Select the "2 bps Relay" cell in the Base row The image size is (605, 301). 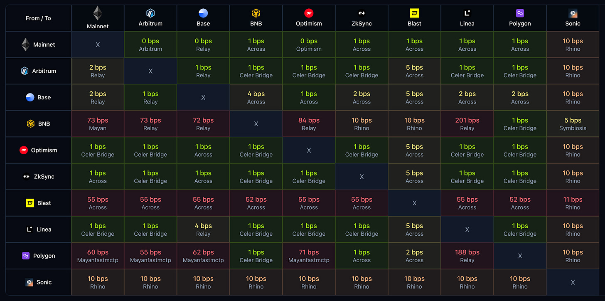[x=98, y=97]
